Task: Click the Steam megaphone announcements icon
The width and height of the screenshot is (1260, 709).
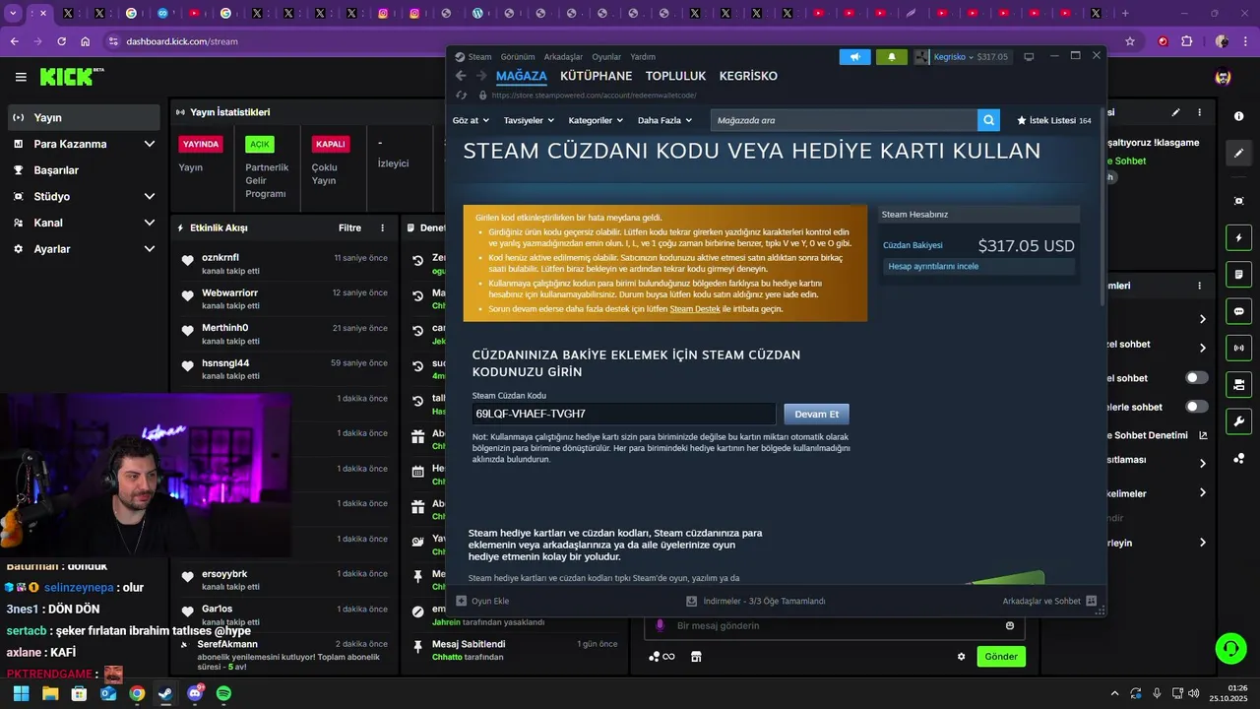Action: coord(854,57)
